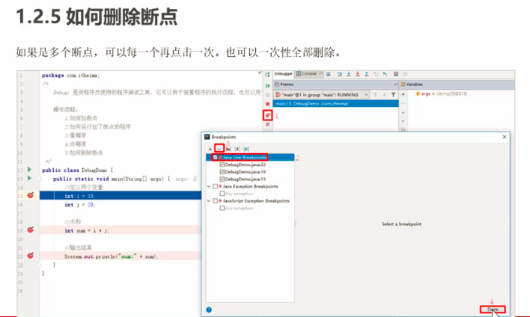Remove selected breakpoints with minus icon

(219, 149)
